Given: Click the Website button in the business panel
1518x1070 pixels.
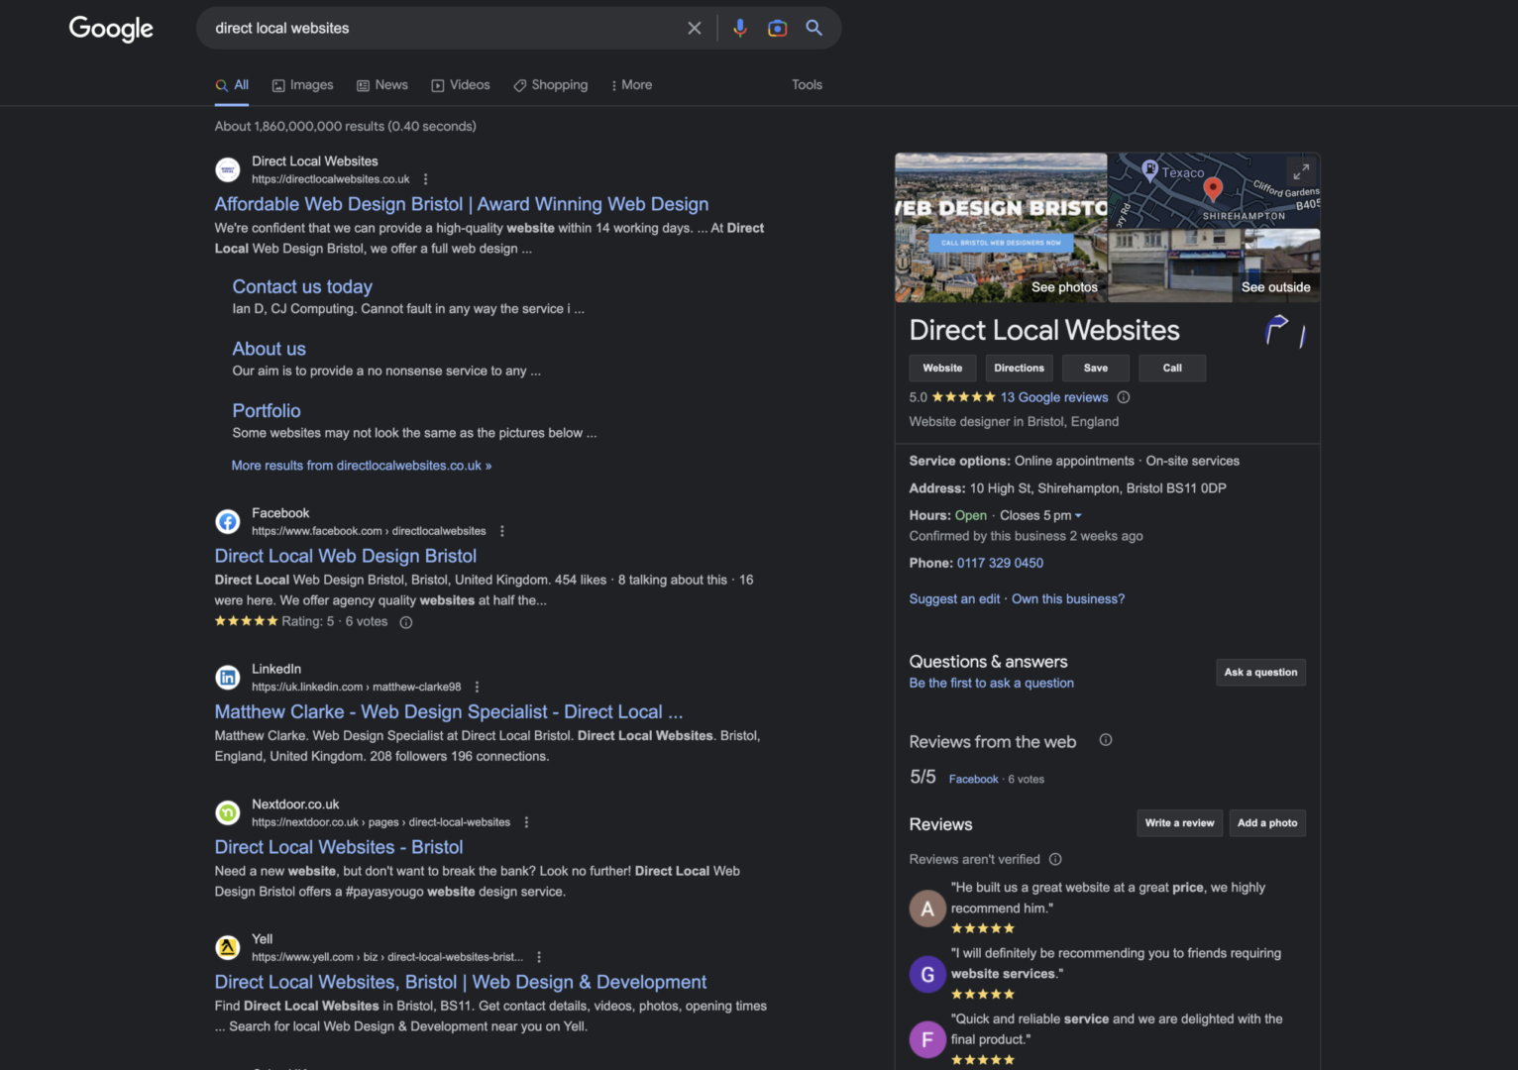Looking at the screenshot, I should [x=942, y=368].
